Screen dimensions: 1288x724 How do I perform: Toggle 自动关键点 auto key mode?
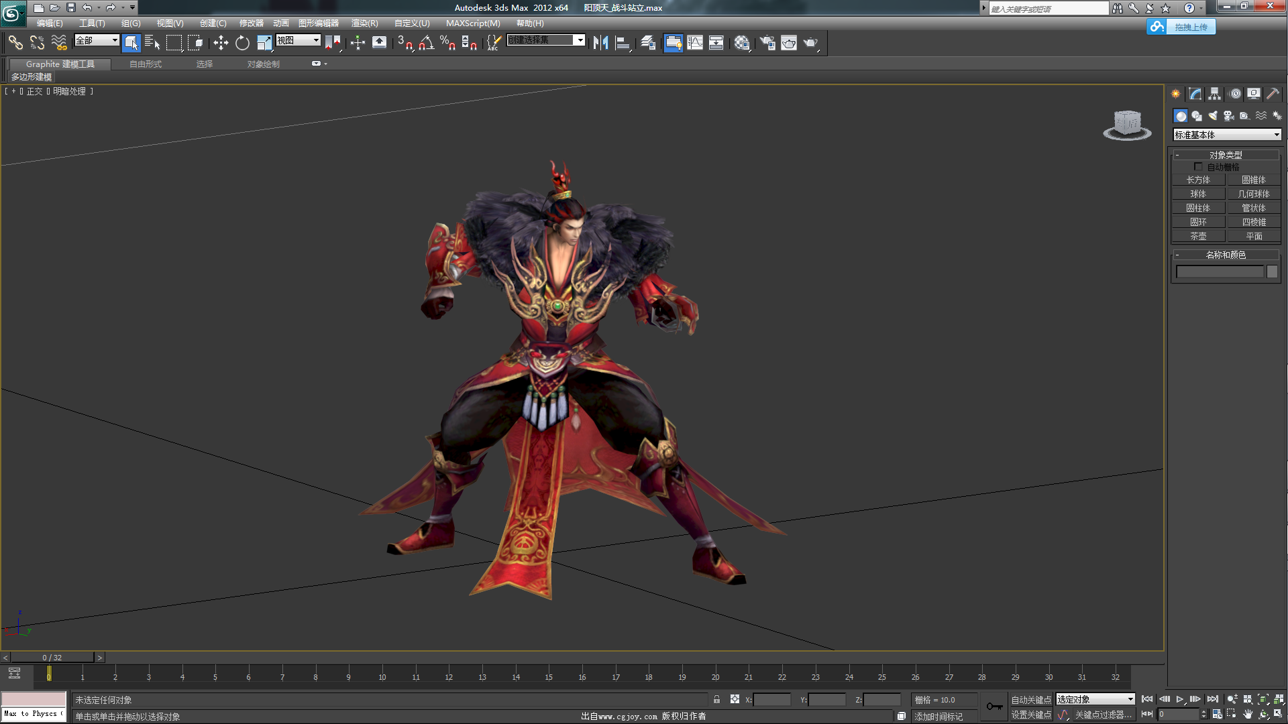(x=1031, y=700)
